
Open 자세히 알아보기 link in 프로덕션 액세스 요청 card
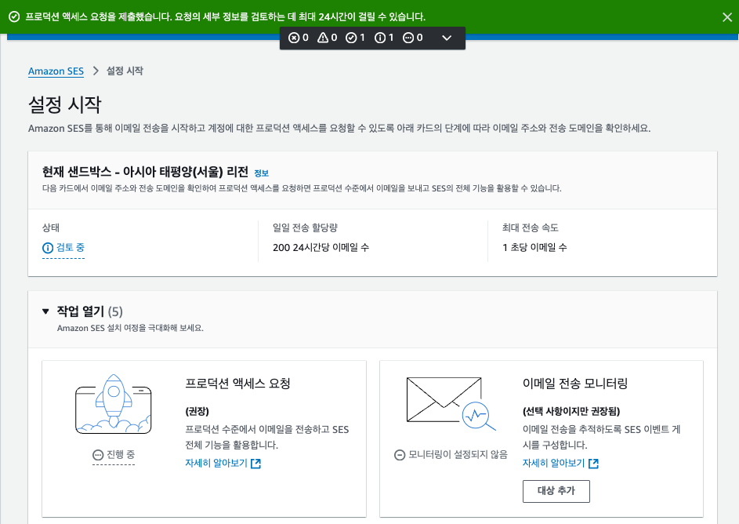coord(216,463)
